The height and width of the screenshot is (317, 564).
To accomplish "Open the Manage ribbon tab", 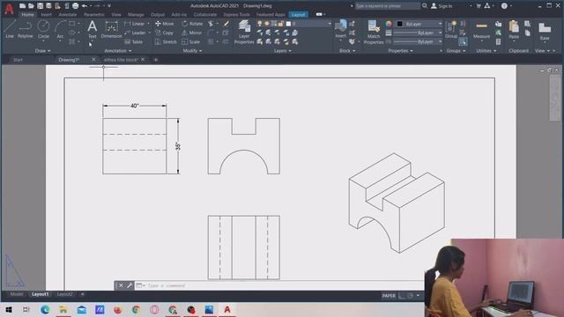I will (136, 15).
